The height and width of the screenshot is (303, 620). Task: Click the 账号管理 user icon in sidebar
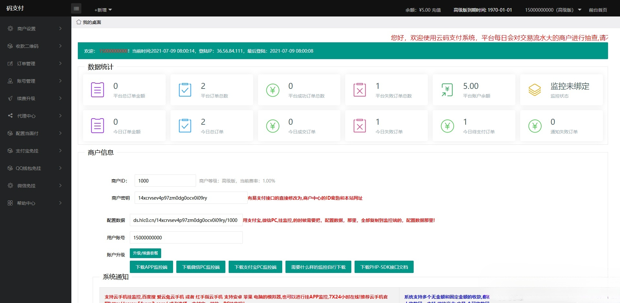click(10, 81)
